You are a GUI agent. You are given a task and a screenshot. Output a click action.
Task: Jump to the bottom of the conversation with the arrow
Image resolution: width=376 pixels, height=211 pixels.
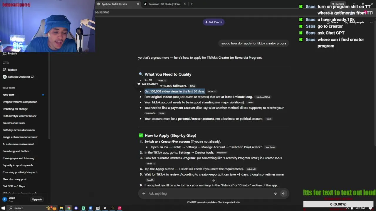[214, 180]
